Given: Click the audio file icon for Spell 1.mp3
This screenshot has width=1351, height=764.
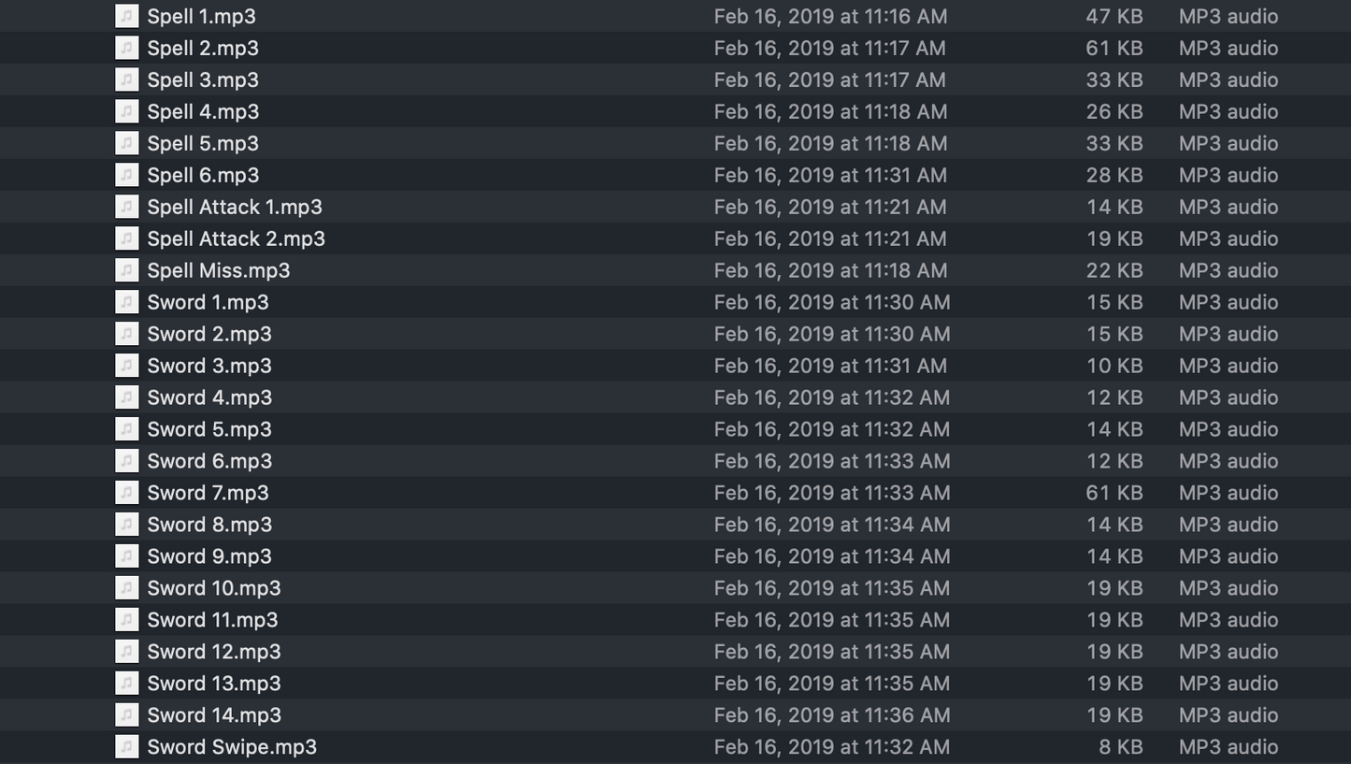Looking at the screenshot, I should pos(127,16).
